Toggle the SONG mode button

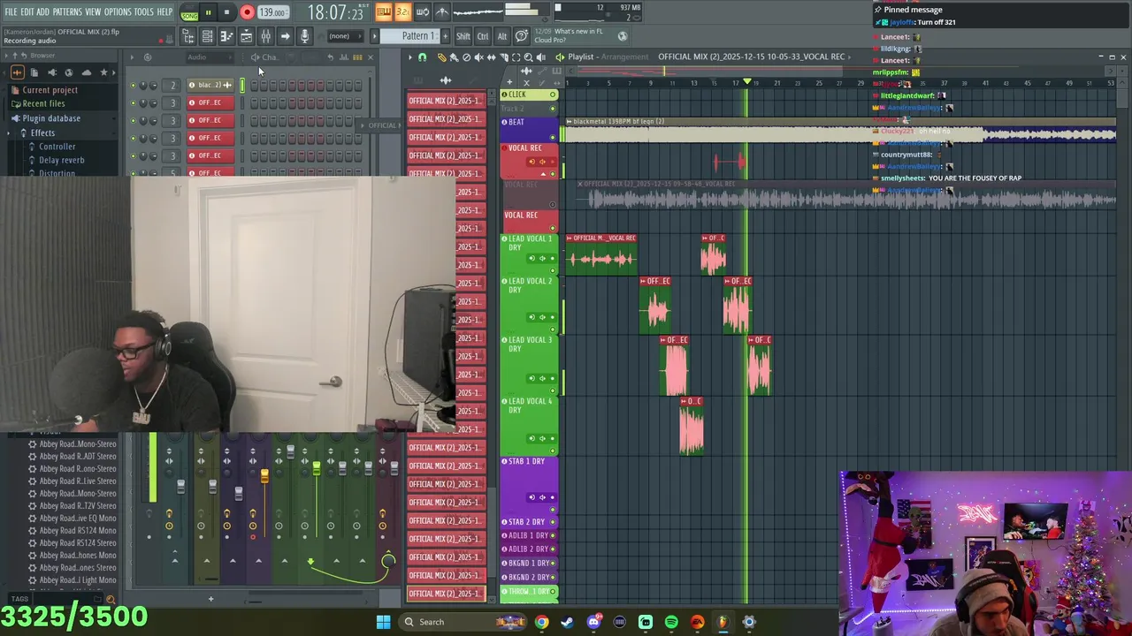[x=189, y=15]
